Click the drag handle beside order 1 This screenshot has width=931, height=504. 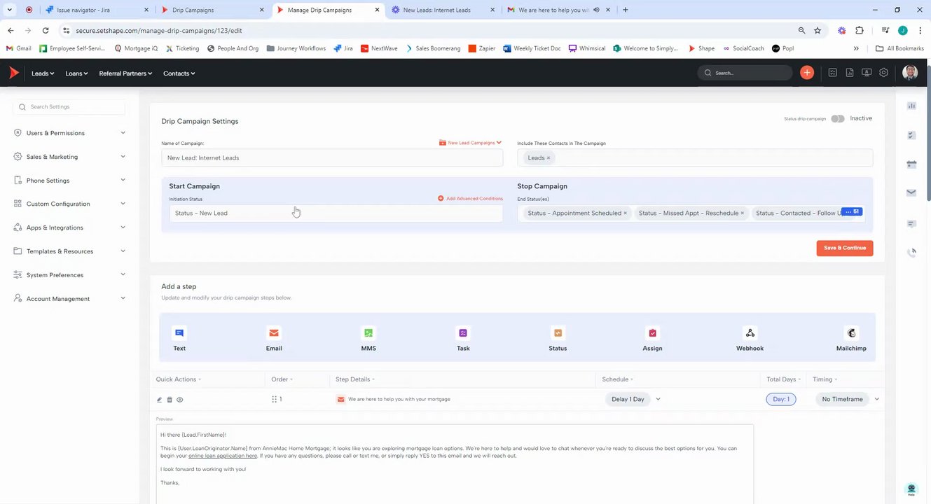coord(274,399)
